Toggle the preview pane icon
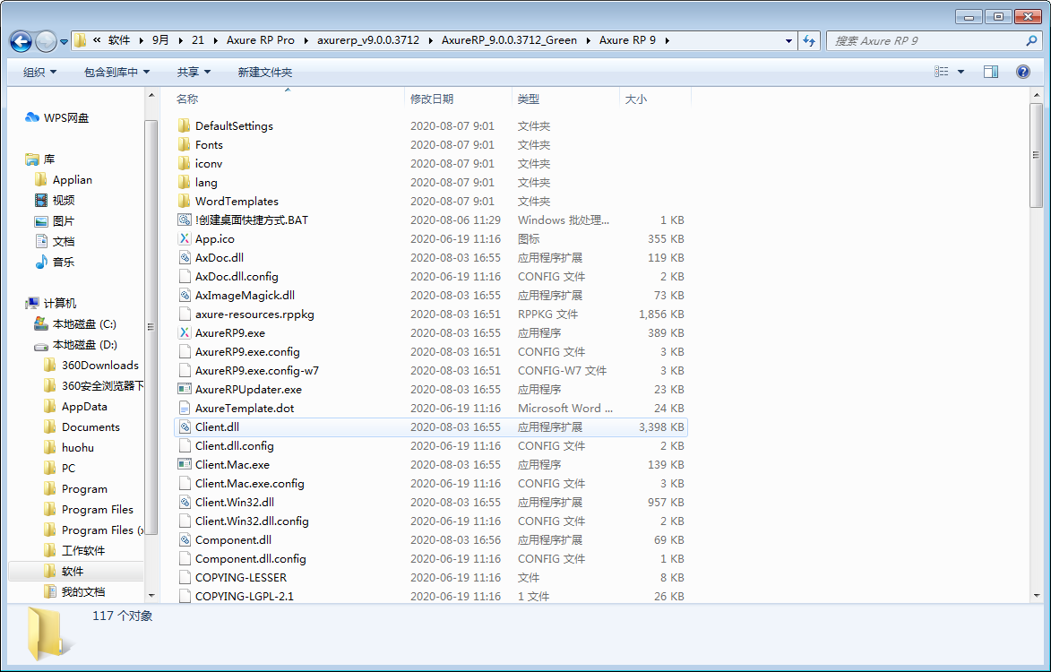1051x672 pixels. click(x=991, y=72)
